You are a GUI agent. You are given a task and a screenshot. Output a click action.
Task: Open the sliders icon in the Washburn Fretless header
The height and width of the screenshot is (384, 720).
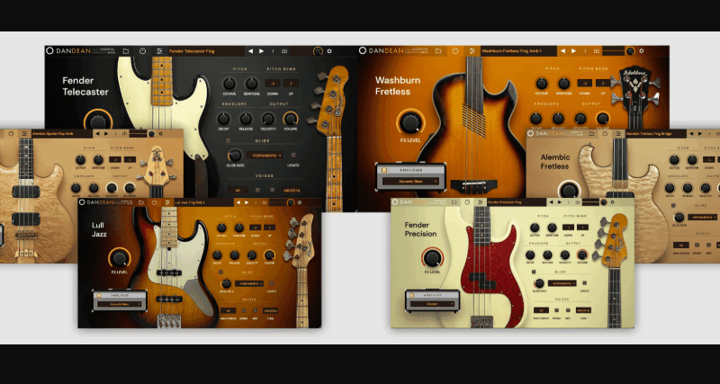[472, 51]
